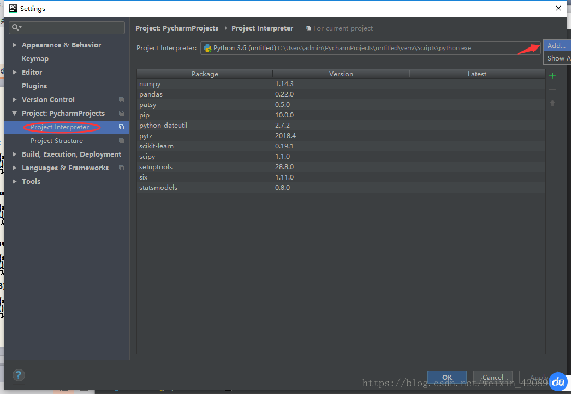Close the Settings dialog window
571x394 pixels.
point(558,8)
